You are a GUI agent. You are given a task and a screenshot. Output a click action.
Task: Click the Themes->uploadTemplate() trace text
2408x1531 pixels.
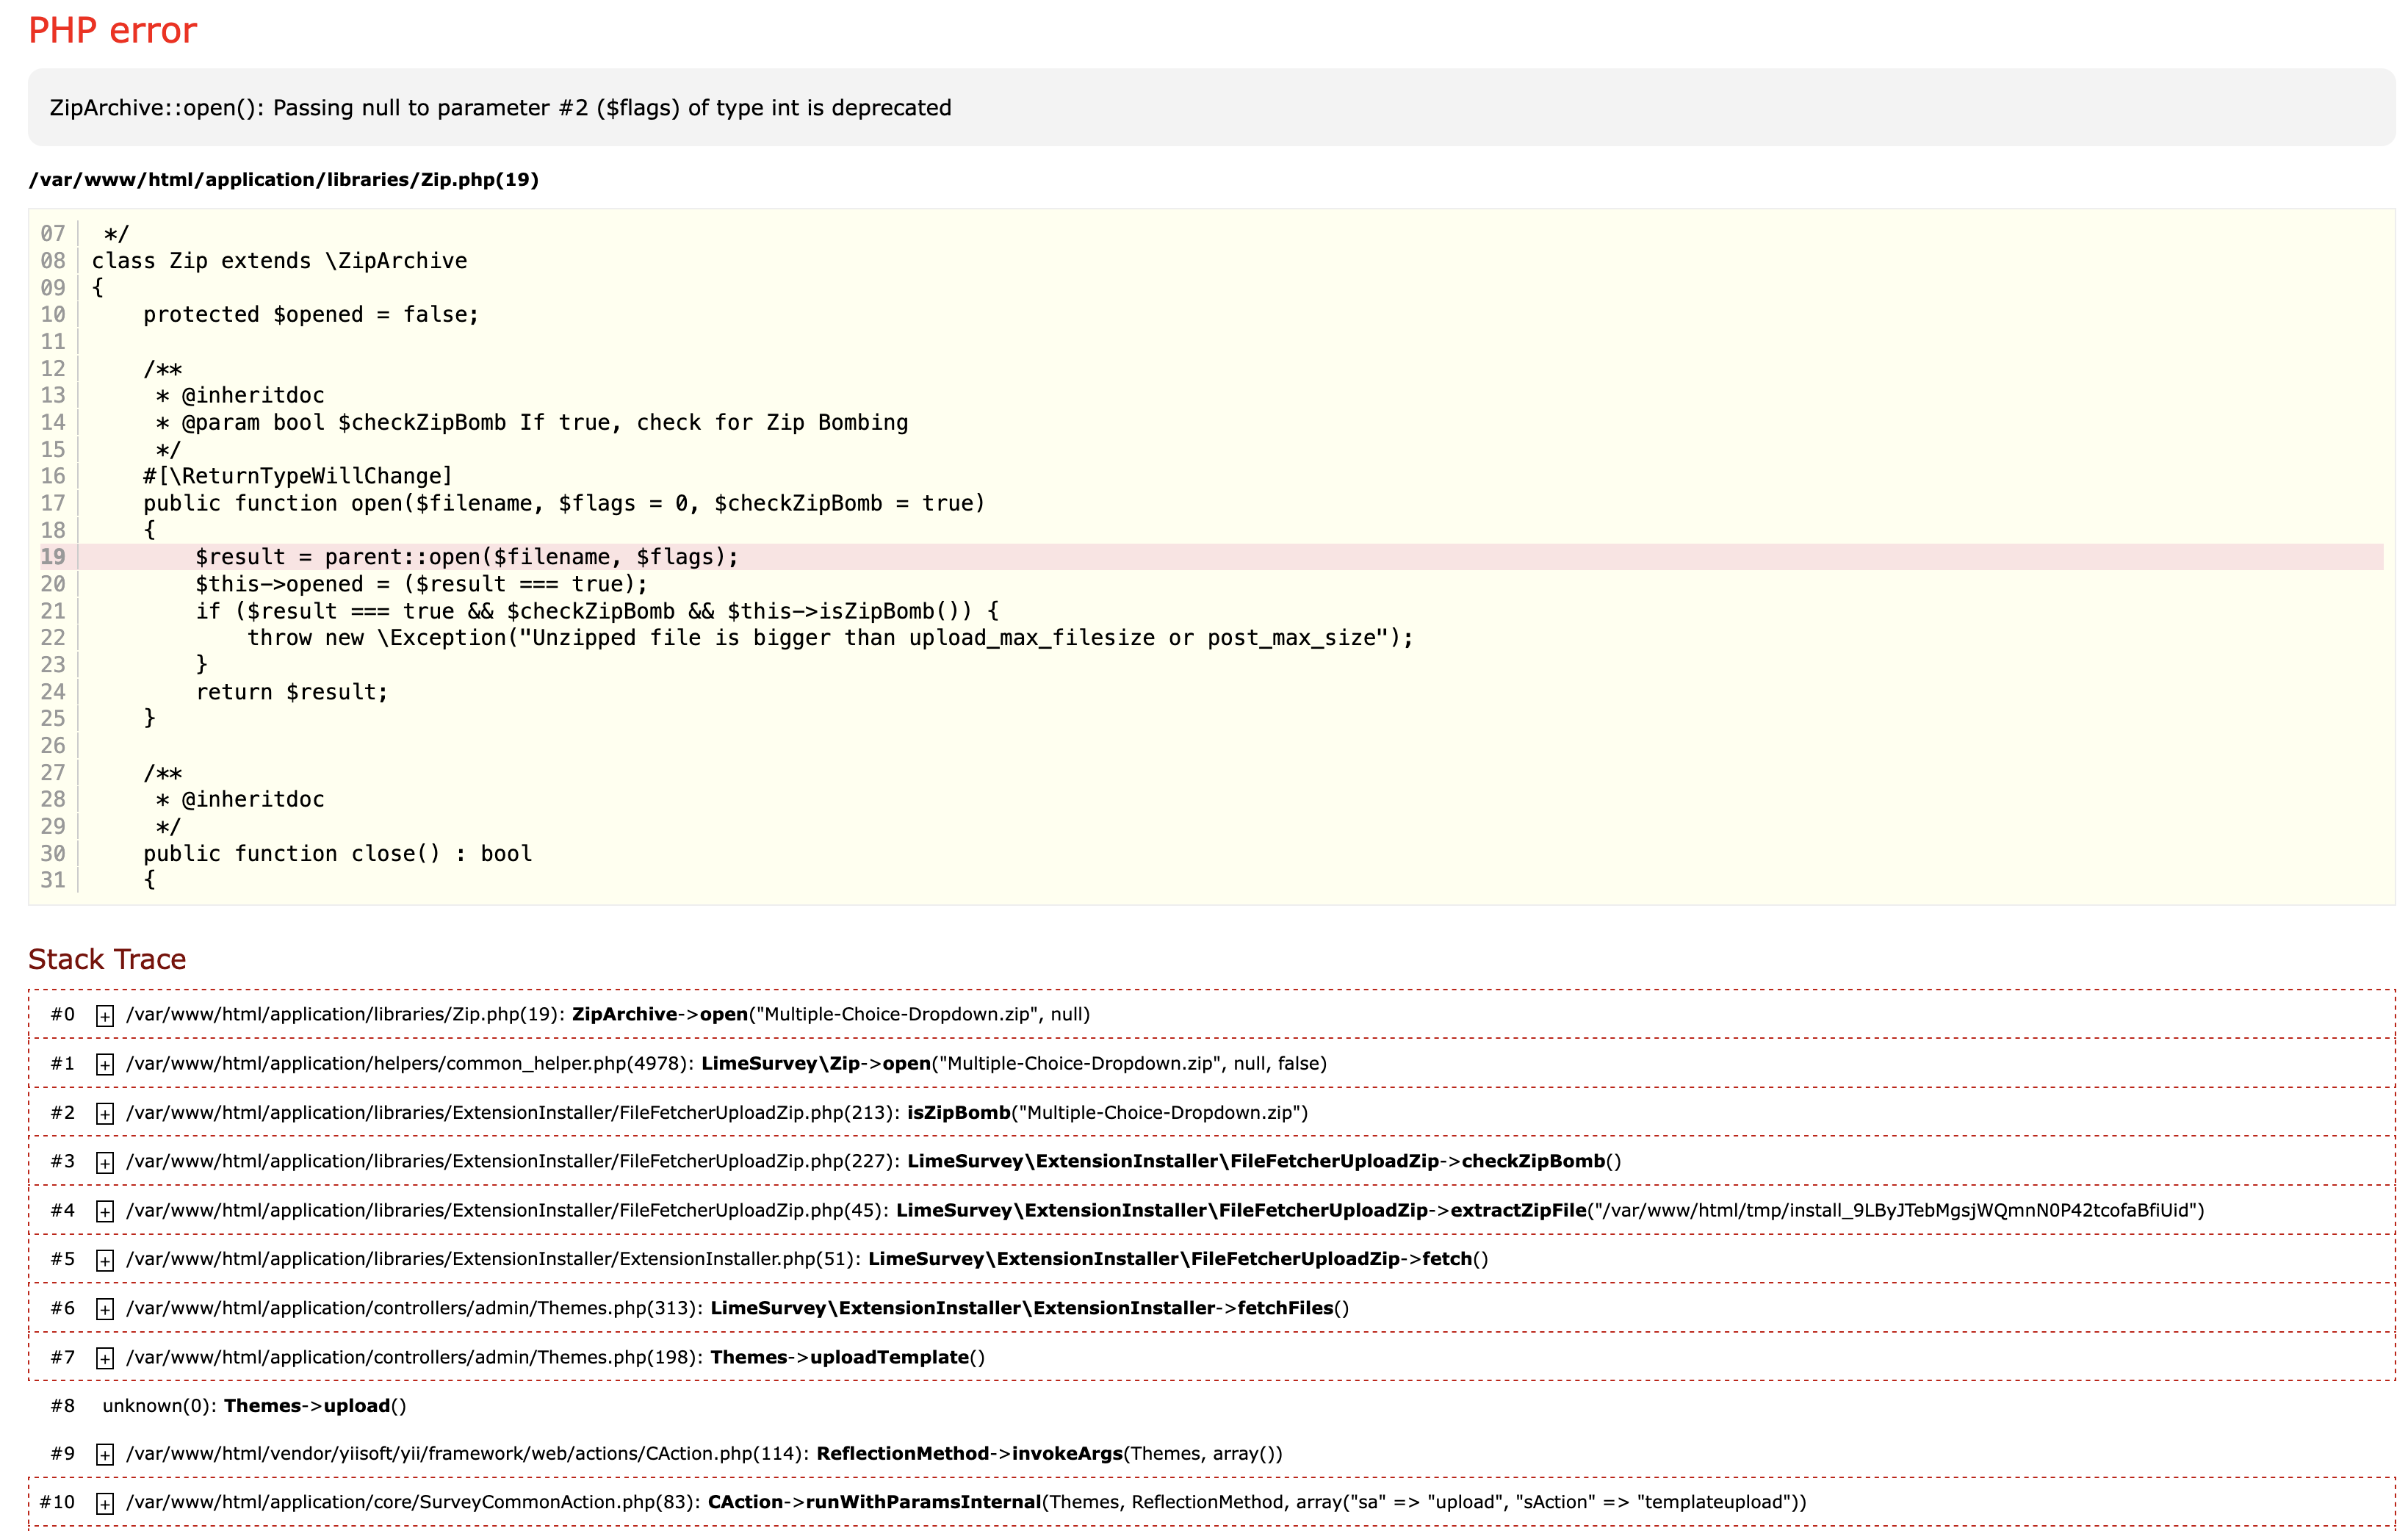pos(847,1357)
